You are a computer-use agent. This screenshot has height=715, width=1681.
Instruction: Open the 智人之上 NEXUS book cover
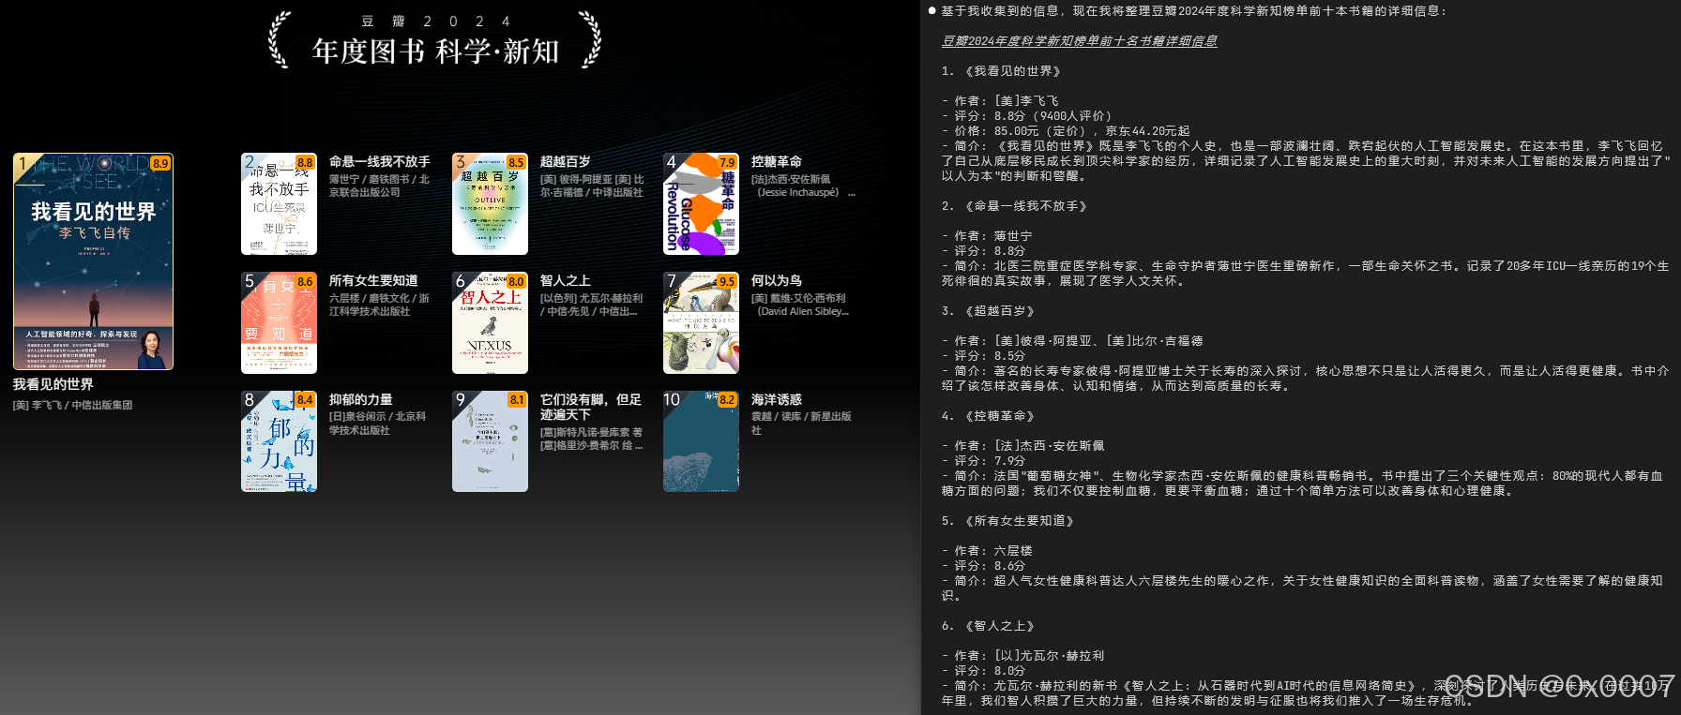(x=490, y=323)
